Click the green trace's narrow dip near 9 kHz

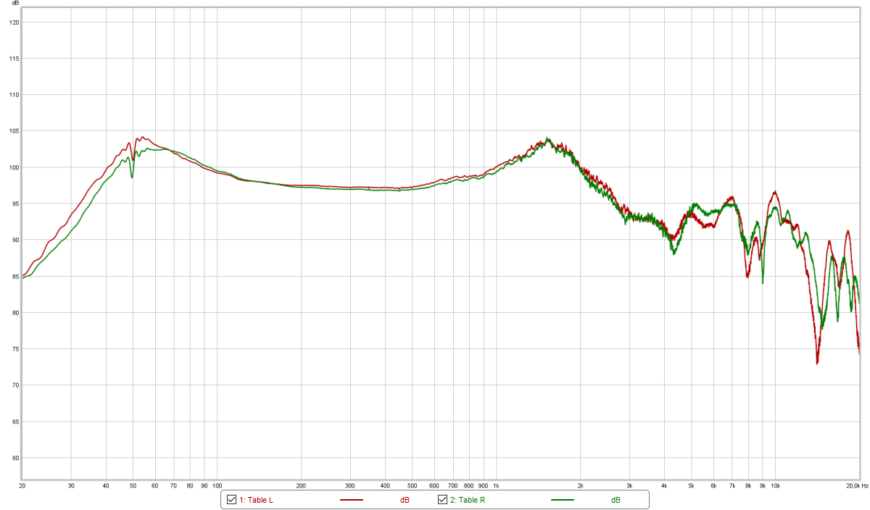point(763,282)
